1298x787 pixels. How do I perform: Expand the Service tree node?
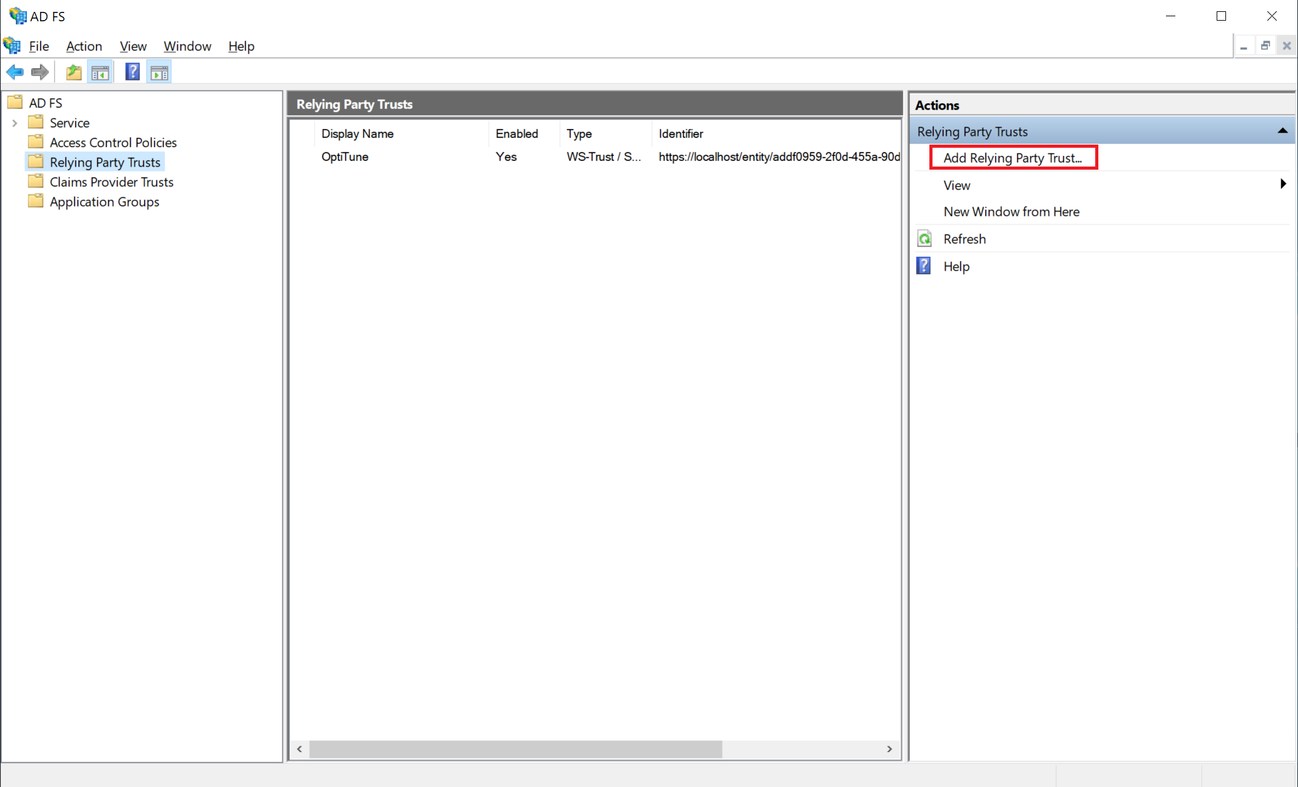point(14,123)
